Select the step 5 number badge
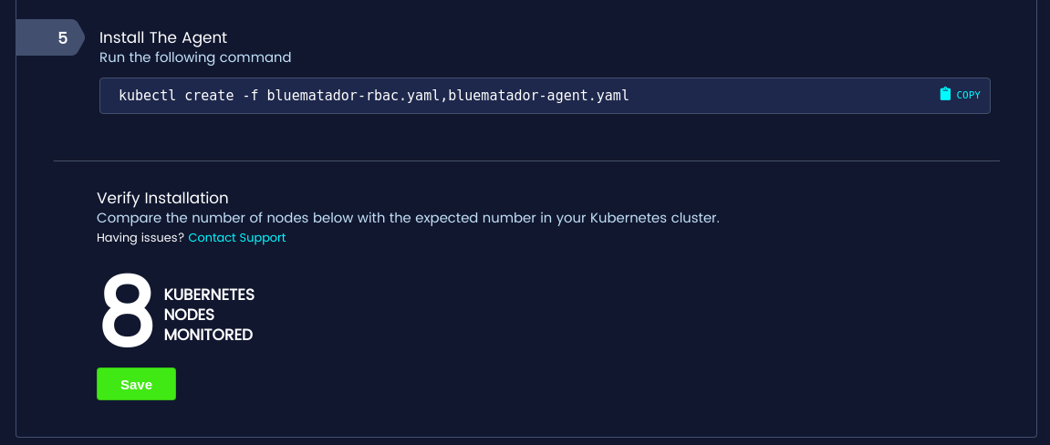 click(x=62, y=38)
